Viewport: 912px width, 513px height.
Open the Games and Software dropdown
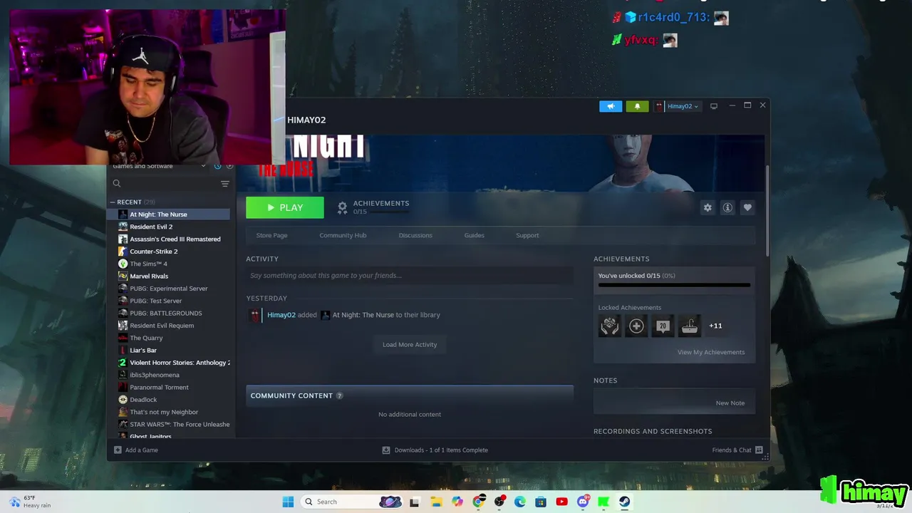[159, 166]
